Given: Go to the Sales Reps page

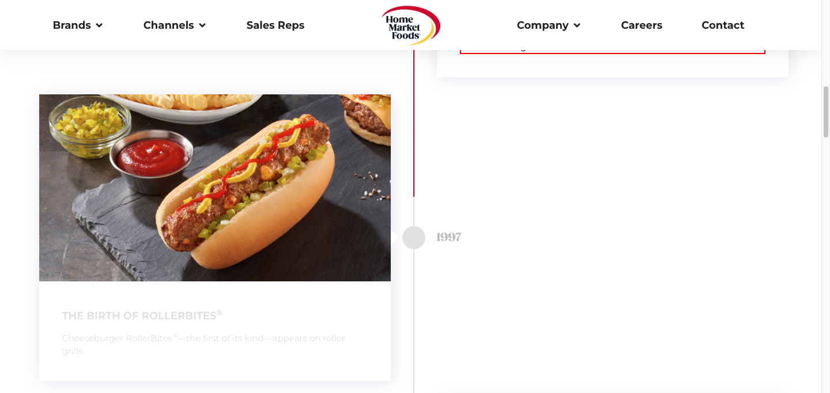Looking at the screenshot, I should (x=276, y=25).
